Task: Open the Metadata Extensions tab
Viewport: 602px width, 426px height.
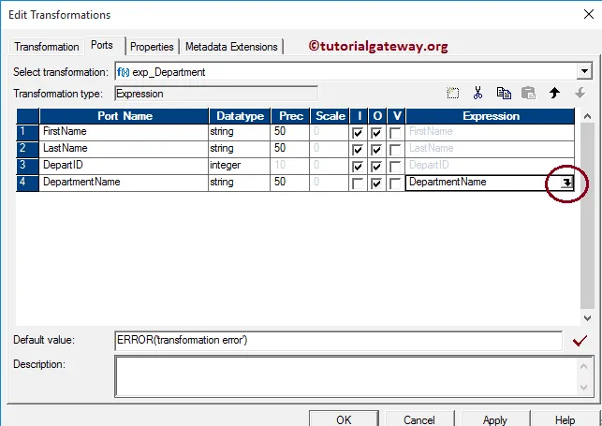Action: (231, 46)
